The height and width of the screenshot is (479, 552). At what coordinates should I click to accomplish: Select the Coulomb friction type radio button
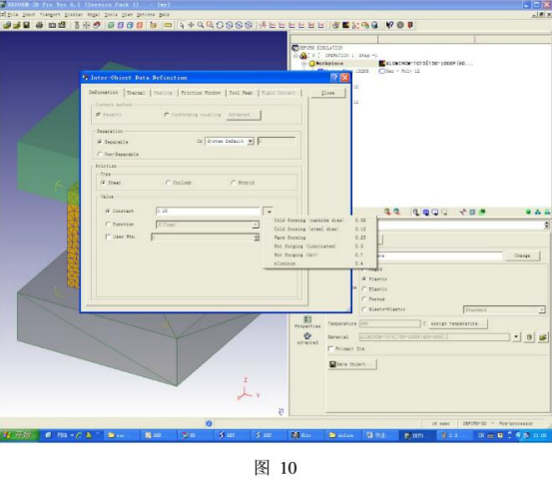tap(168, 183)
